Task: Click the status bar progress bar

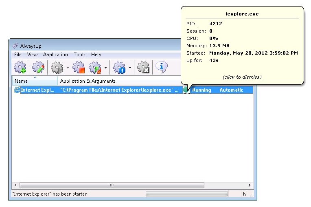Action: [186, 194]
